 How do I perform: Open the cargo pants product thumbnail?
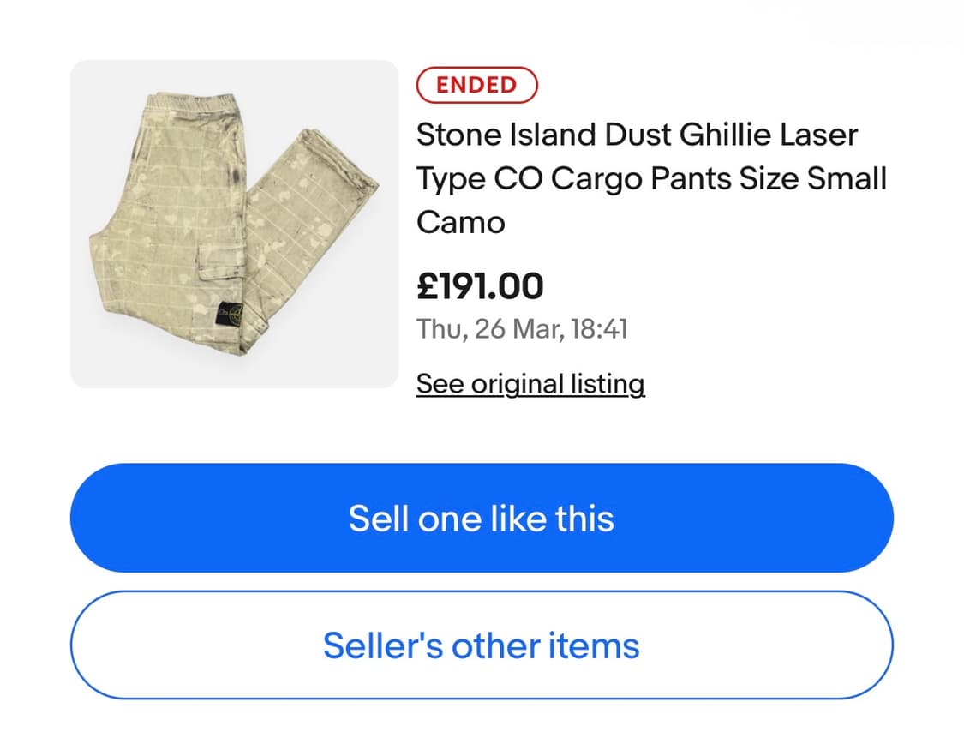pyautogui.click(x=234, y=224)
